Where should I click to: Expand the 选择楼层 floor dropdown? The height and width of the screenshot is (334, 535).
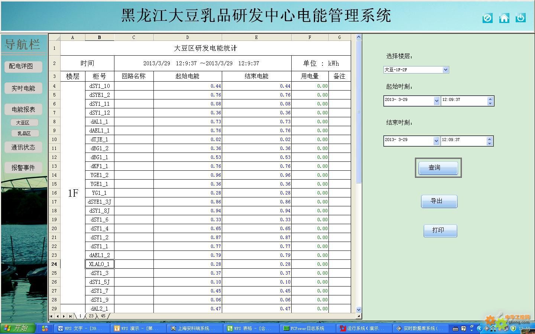point(445,70)
